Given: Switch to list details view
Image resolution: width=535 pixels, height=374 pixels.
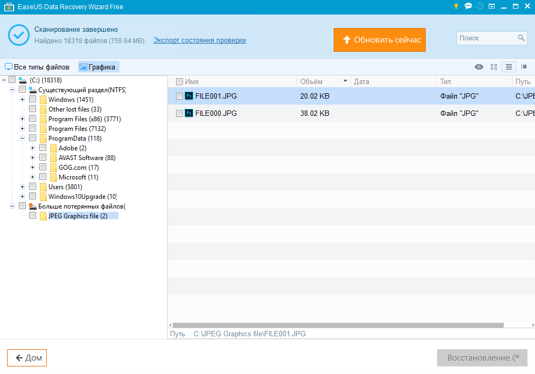Looking at the screenshot, I should pos(509,67).
